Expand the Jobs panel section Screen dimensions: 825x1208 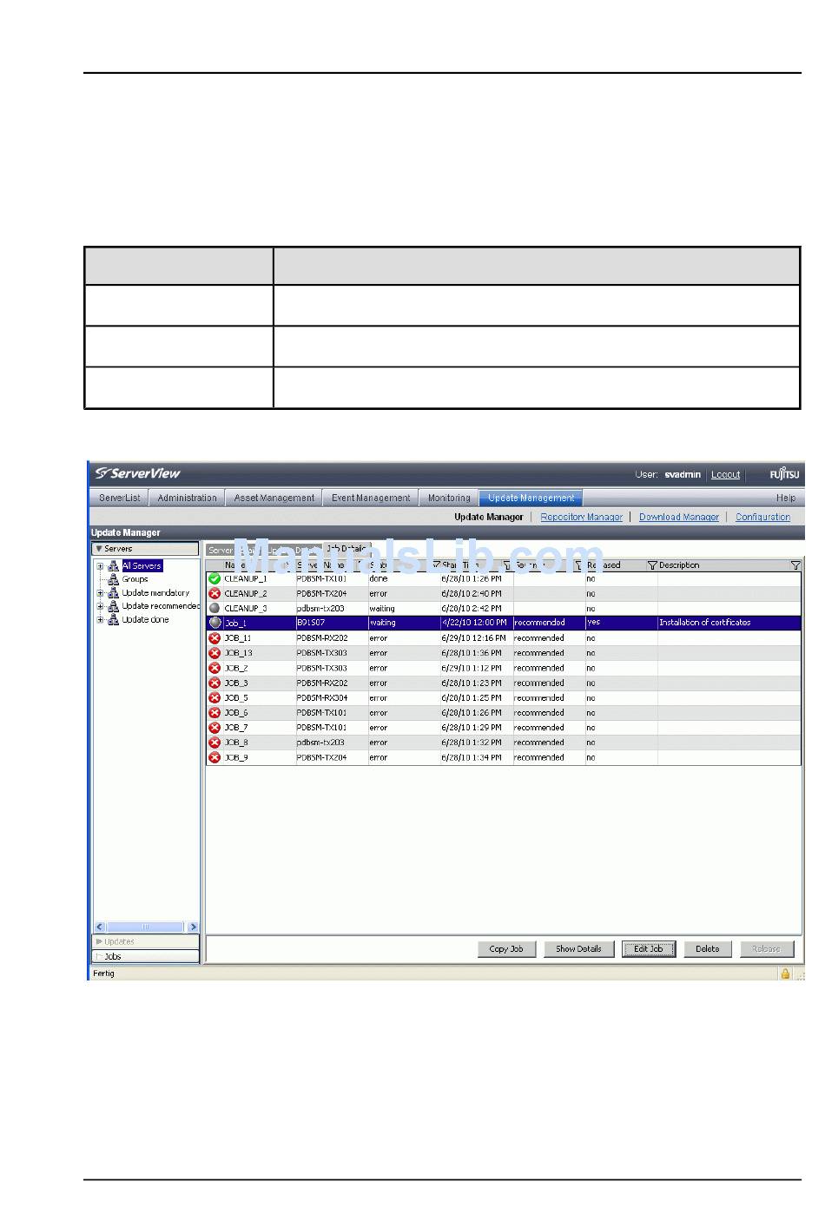[146, 956]
